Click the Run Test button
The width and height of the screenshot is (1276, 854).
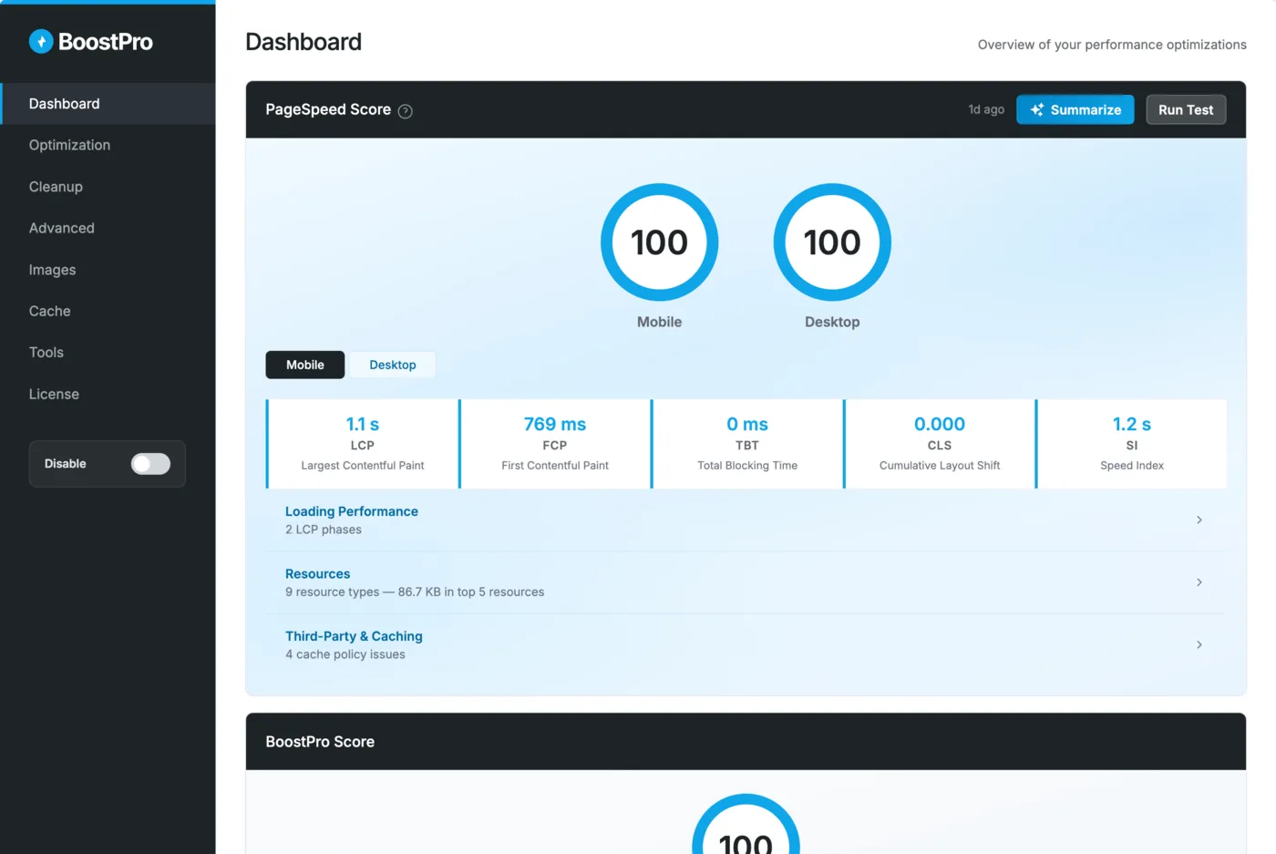pyautogui.click(x=1186, y=109)
